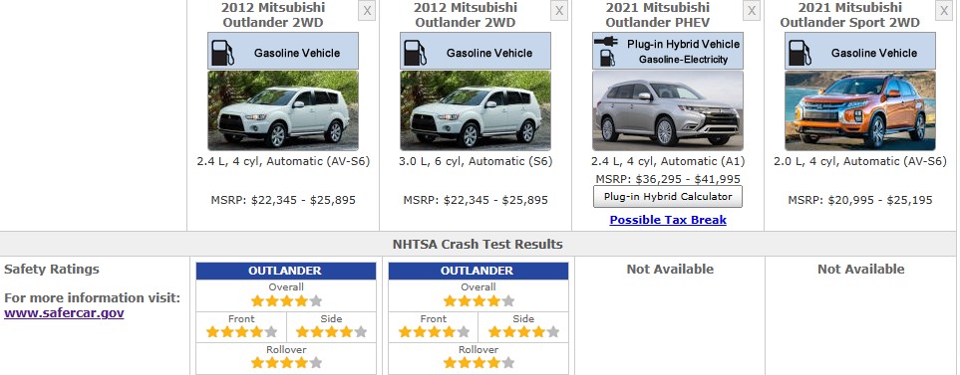The image size is (960, 375).
Task: Remove 2021 Outlander PHEV with X
Action: [x=752, y=10]
